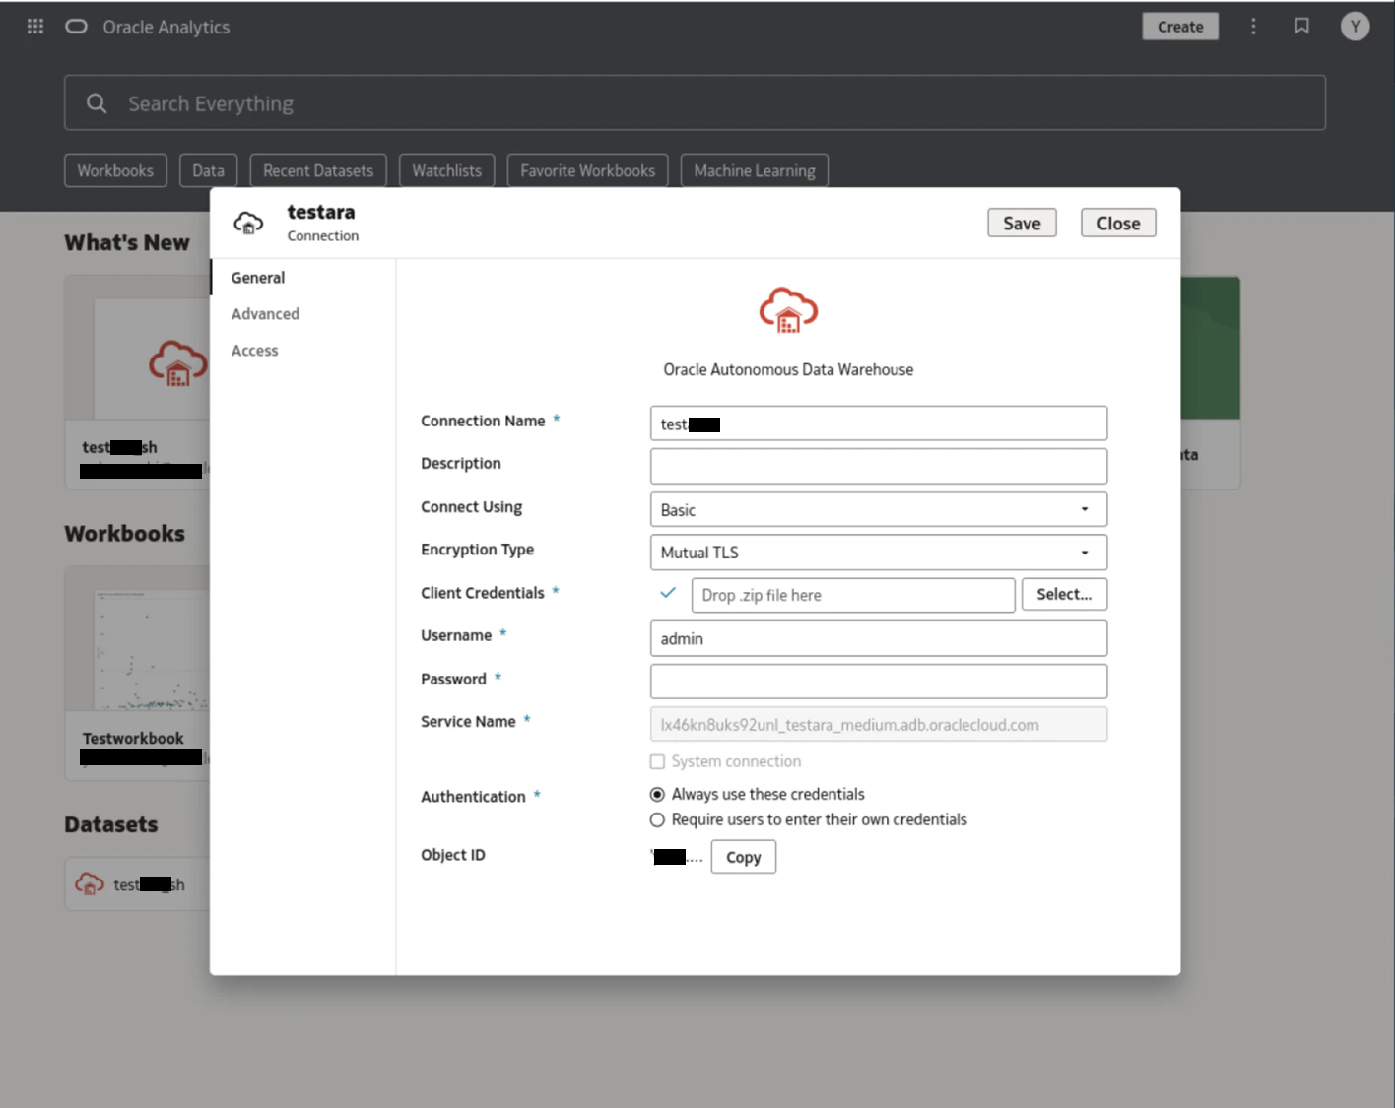Click the Oracle Analytics title text

[x=166, y=27]
